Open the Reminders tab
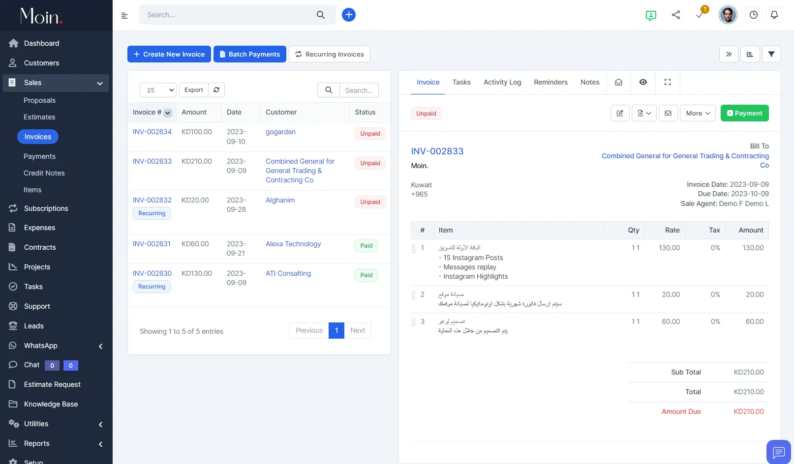794x464 pixels. click(x=550, y=82)
